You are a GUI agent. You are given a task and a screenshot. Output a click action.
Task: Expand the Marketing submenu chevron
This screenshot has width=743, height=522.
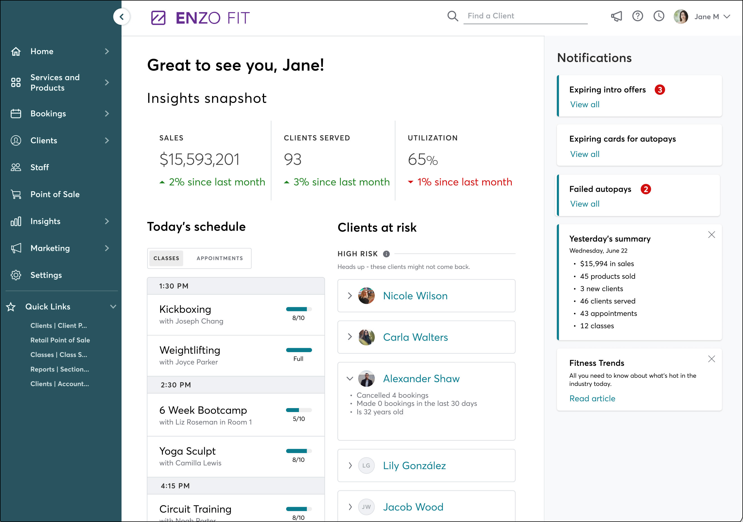pos(107,248)
